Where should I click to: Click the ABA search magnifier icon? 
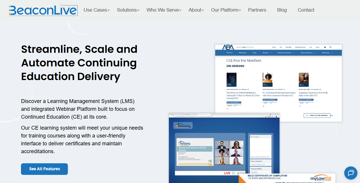click(x=331, y=47)
